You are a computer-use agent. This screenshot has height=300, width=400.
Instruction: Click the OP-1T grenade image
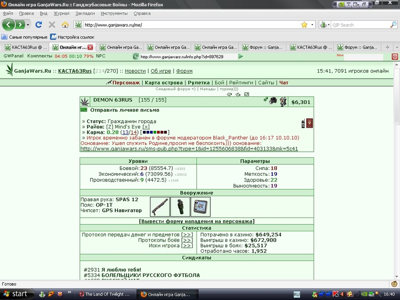point(180,207)
